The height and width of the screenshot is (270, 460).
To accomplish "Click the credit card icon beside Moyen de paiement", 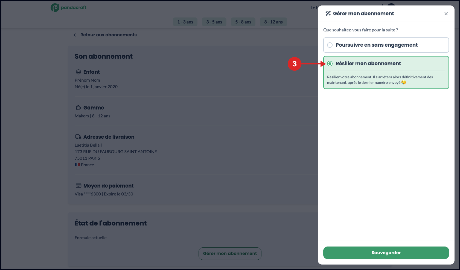I will pyautogui.click(x=78, y=186).
